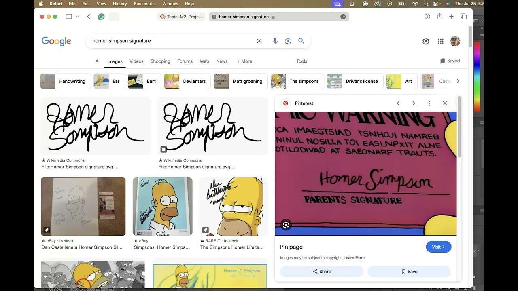Save the previewed image with the Save button
518x291 pixels.
tap(409, 272)
